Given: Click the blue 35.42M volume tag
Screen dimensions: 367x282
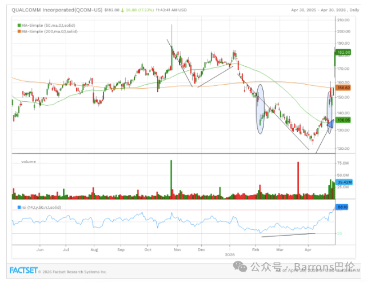Looking at the screenshot, I should pyautogui.click(x=344, y=182).
